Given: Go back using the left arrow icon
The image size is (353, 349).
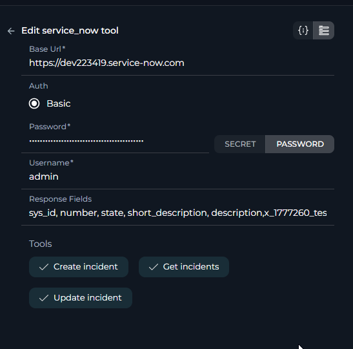Looking at the screenshot, I should point(11,31).
